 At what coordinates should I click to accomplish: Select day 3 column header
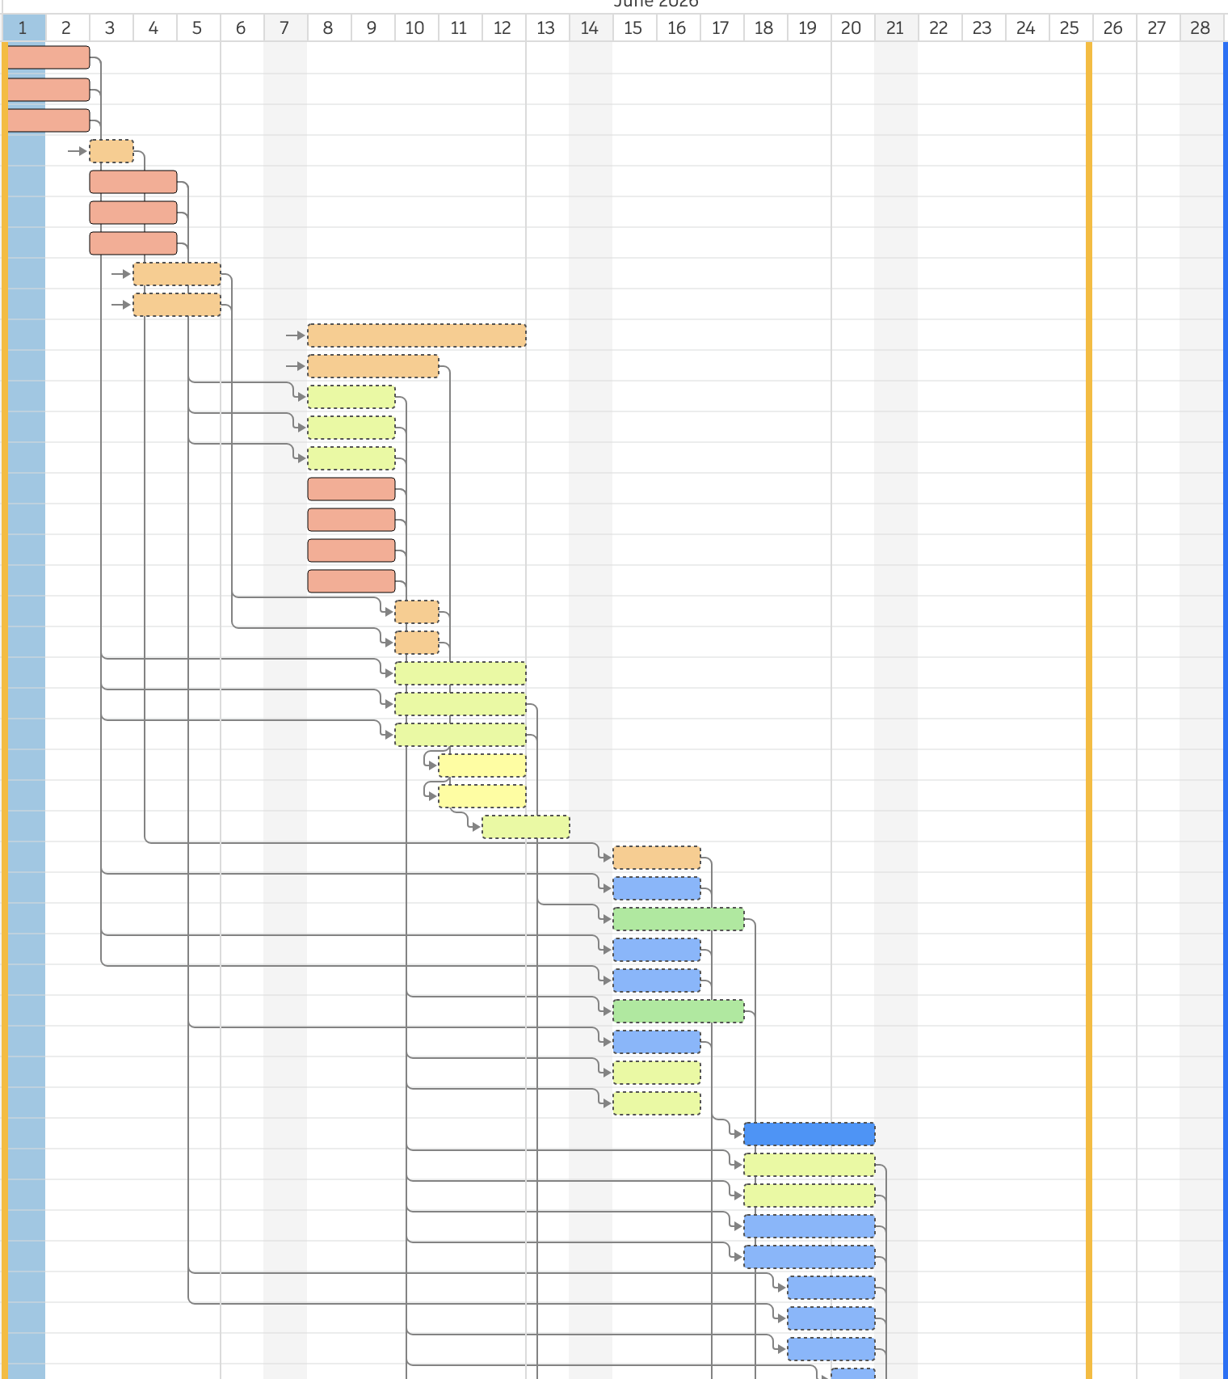tap(111, 28)
